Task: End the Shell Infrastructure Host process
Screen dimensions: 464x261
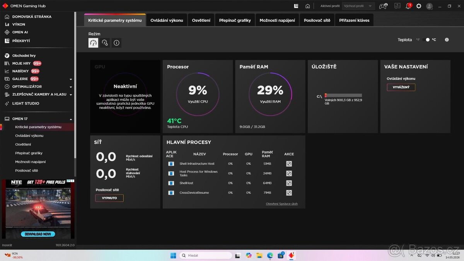Action: pyautogui.click(x=289, y=164)
